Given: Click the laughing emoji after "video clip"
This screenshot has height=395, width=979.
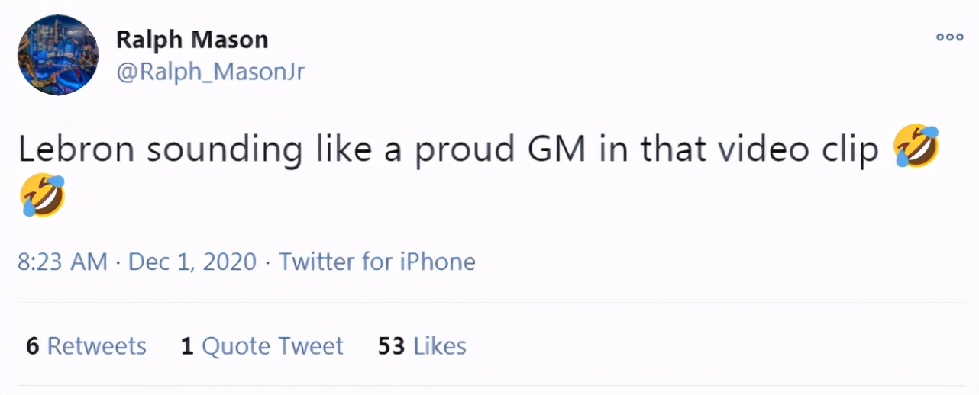Looking at the screenshot, I should pyautogui.click(x=916, y=147).
